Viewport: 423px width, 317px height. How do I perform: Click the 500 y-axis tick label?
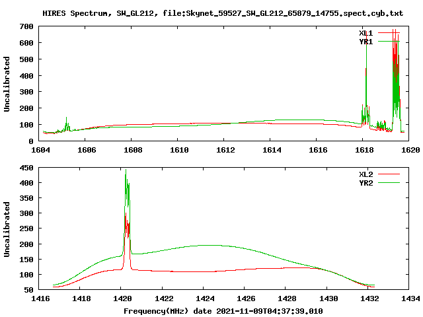26,59
